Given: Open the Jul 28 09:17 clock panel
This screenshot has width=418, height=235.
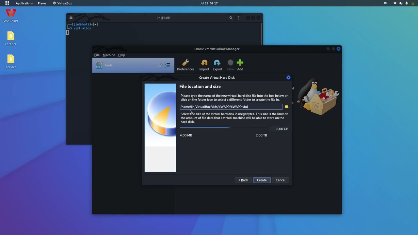Looking at the screenshot, I should pos(209,3).
